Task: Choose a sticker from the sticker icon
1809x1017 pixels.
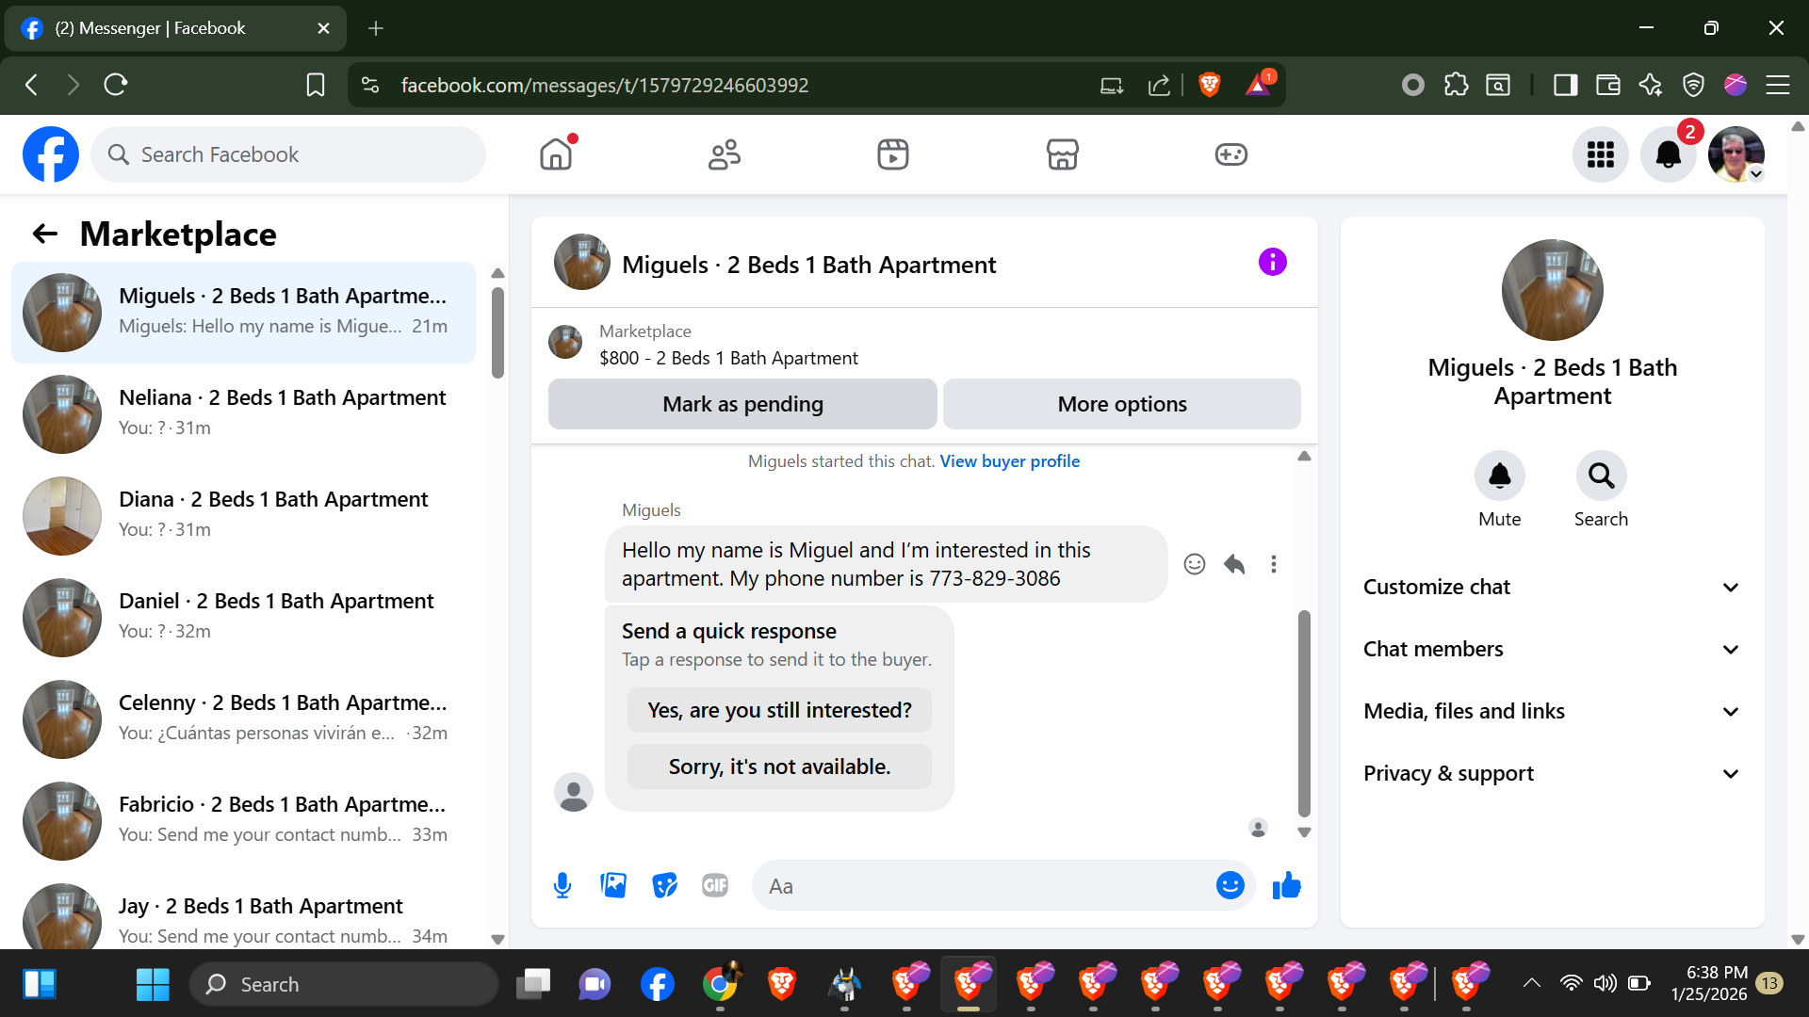Action: click(x=664, y=885)
